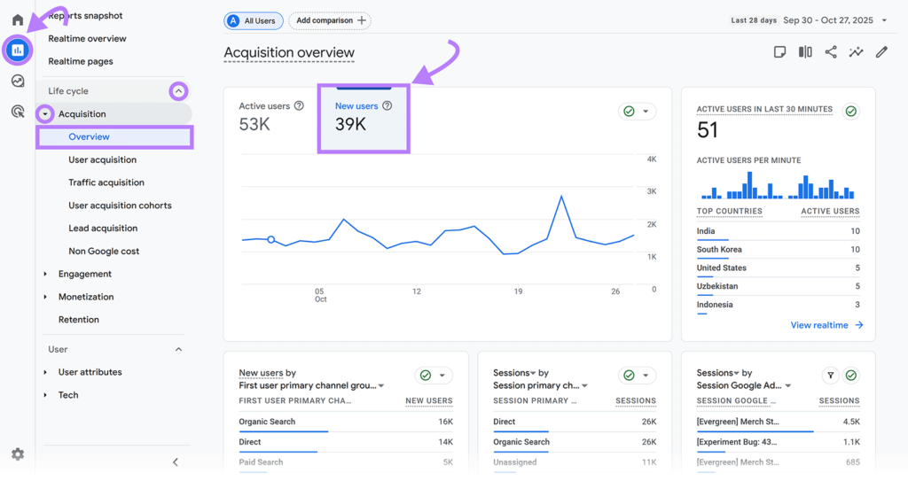Toggle the filter icon on Sessions Google Ads card
908x481 pixels.
831,376
